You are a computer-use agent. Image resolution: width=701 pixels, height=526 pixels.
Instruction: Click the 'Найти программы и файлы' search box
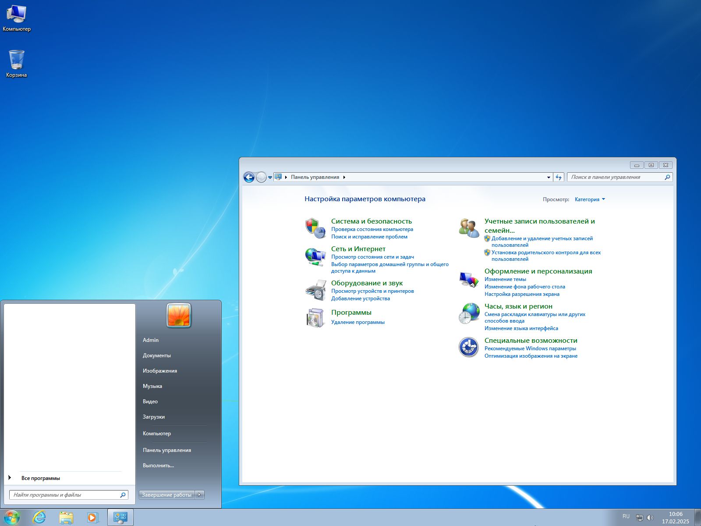click(x=66, y=494)
